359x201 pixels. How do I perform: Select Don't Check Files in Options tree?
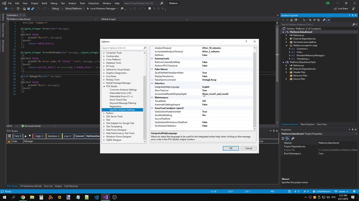pos(118,100)
